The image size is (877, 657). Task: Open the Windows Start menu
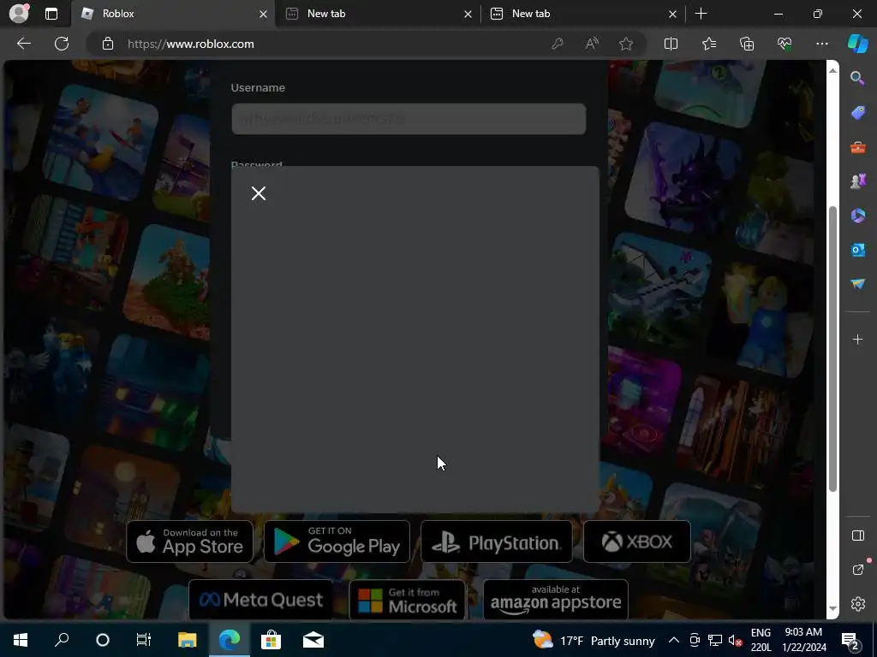click(x=21, y=640)
